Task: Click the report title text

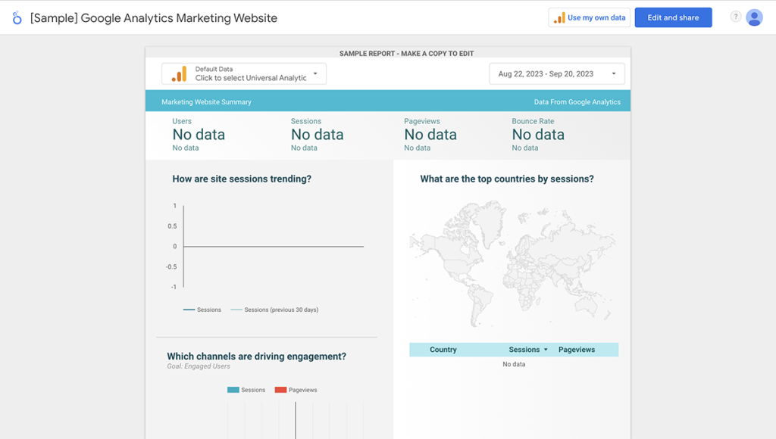Action: (154, 17)
